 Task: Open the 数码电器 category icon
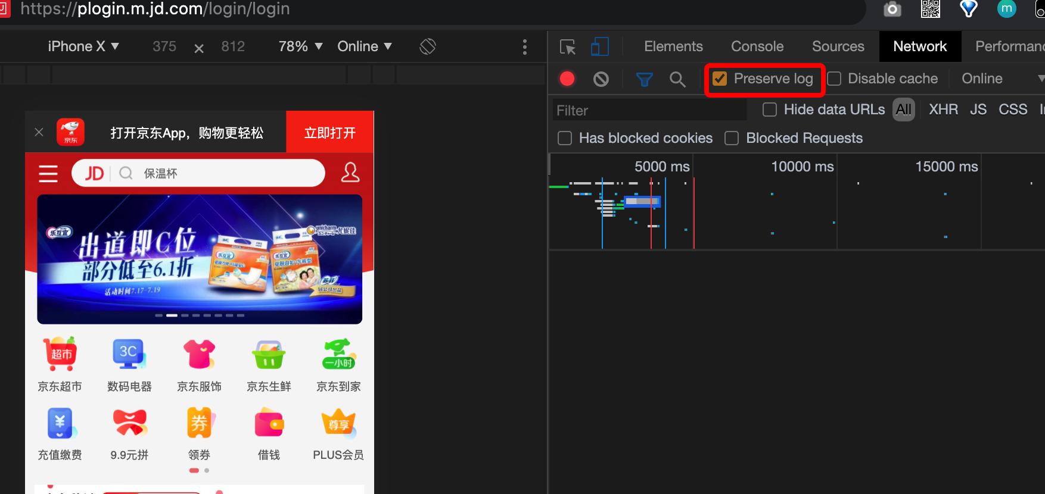[129, 354]
